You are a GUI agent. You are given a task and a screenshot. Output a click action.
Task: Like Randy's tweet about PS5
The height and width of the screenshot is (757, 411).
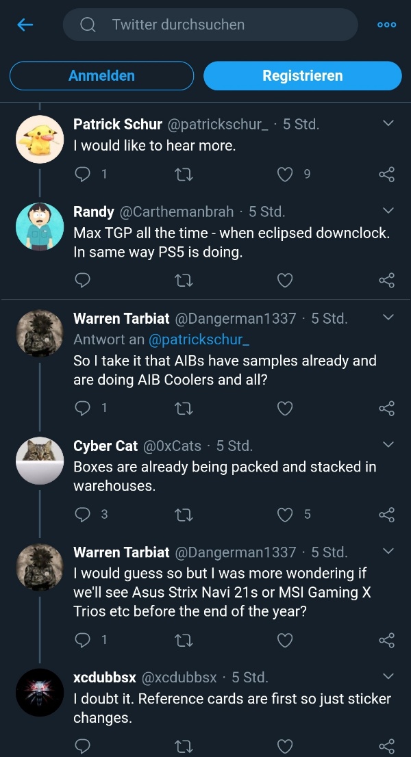point(285,280)
